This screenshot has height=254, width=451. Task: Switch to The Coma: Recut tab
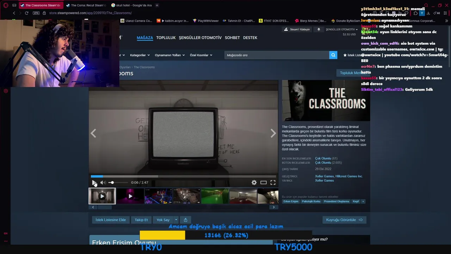pos(86,5)
